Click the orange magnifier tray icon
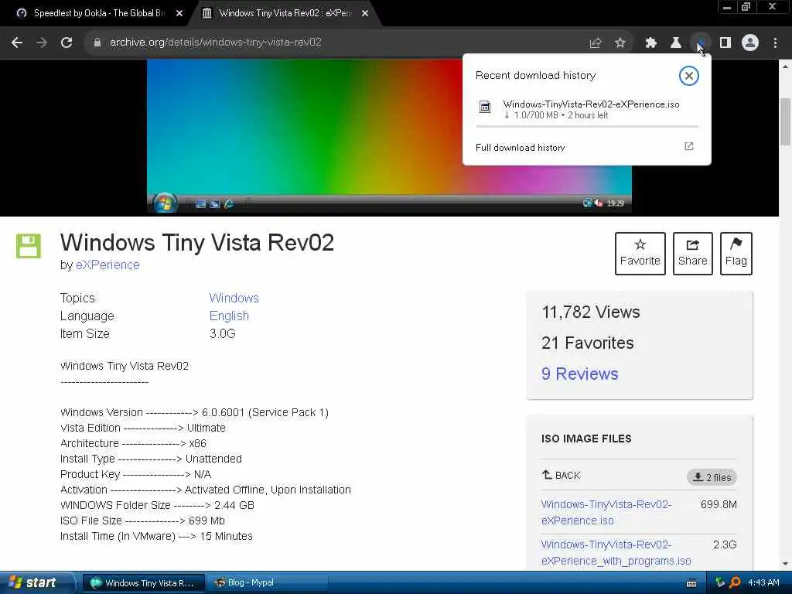 pos(735,583)
